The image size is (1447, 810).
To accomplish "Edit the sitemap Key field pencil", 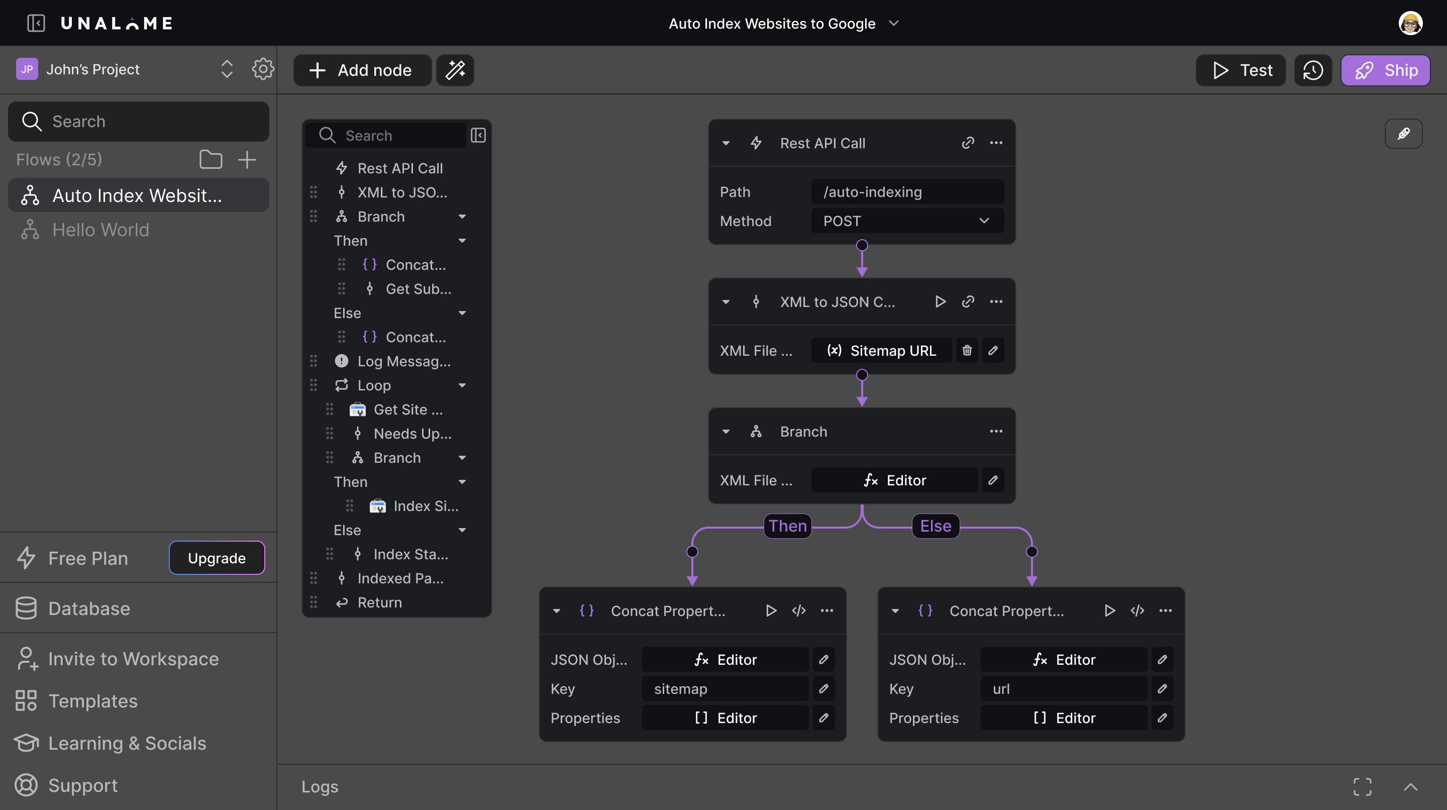I will point(823,689).
